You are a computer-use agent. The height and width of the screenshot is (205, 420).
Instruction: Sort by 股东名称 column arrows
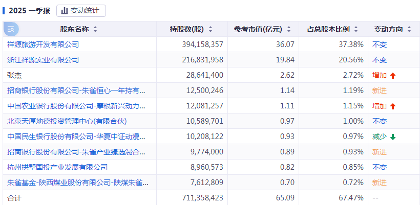coord(95,30)
